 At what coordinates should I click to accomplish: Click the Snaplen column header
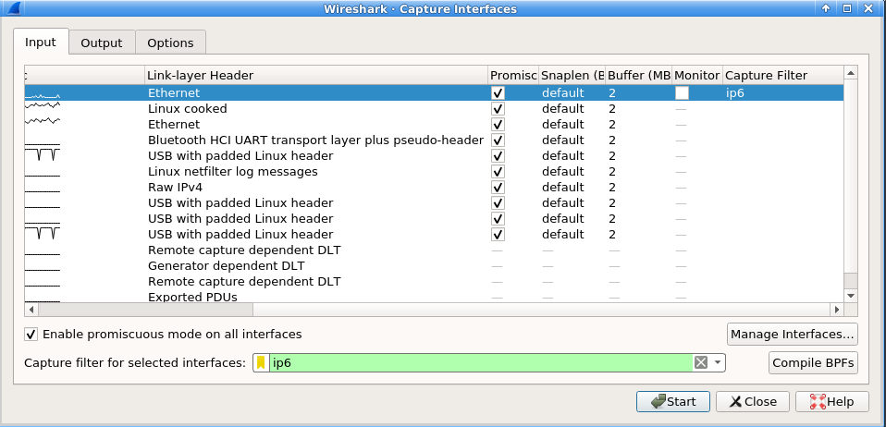[572, 75]
